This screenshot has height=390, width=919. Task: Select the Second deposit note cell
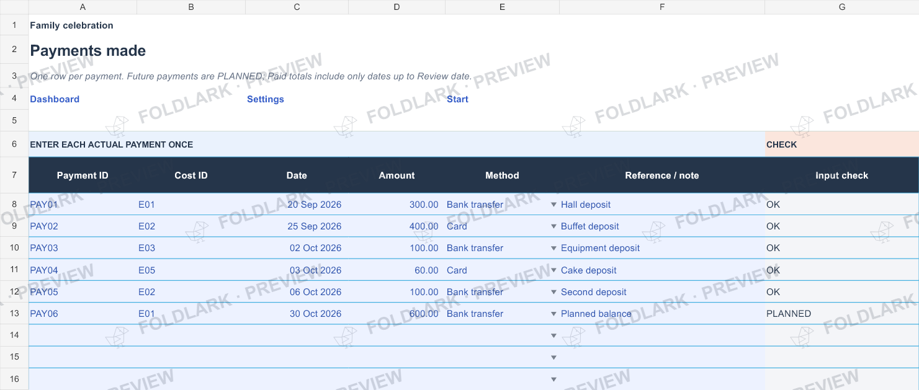(662, 292)
